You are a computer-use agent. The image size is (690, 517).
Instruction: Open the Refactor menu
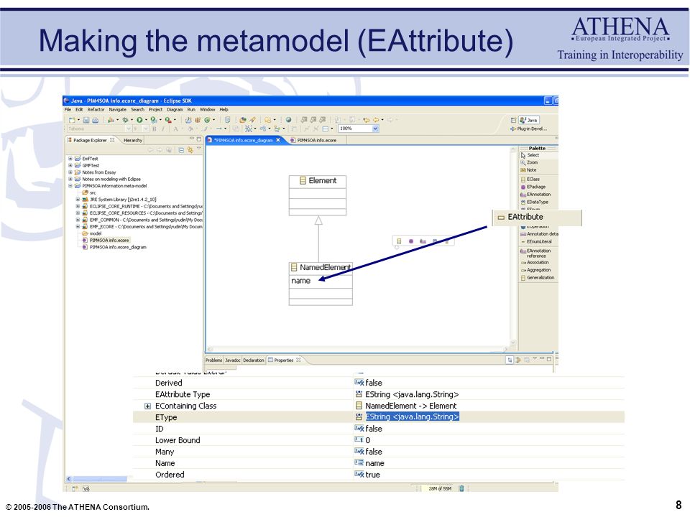click(x=96, y=110)
